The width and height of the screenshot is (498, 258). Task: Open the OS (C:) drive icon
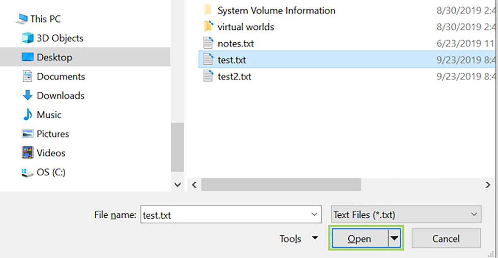point(27,172)
